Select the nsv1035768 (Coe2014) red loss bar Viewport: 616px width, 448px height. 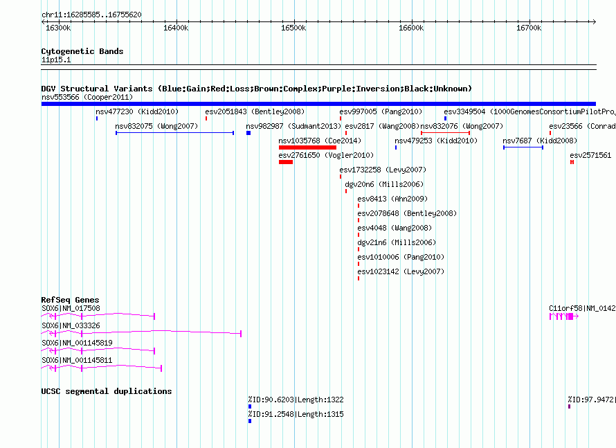point(307,147)
